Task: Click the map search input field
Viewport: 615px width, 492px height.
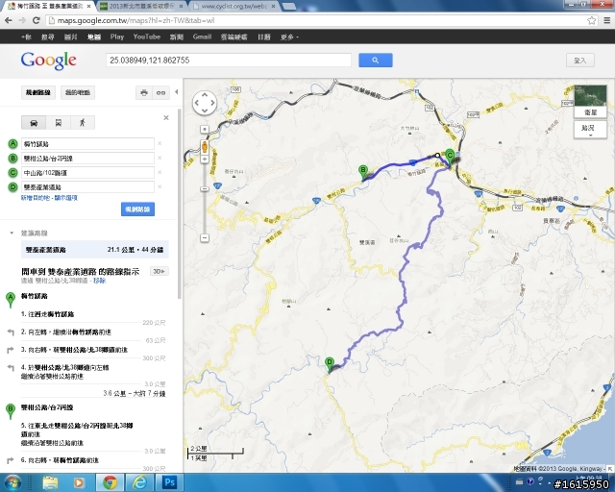Action: click(229, 60)
